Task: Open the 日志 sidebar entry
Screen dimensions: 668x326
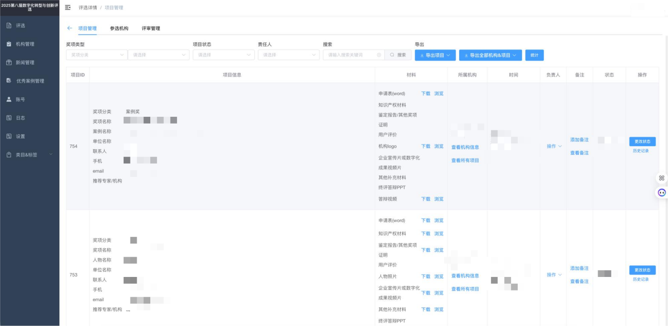Action: click(20, 118)
